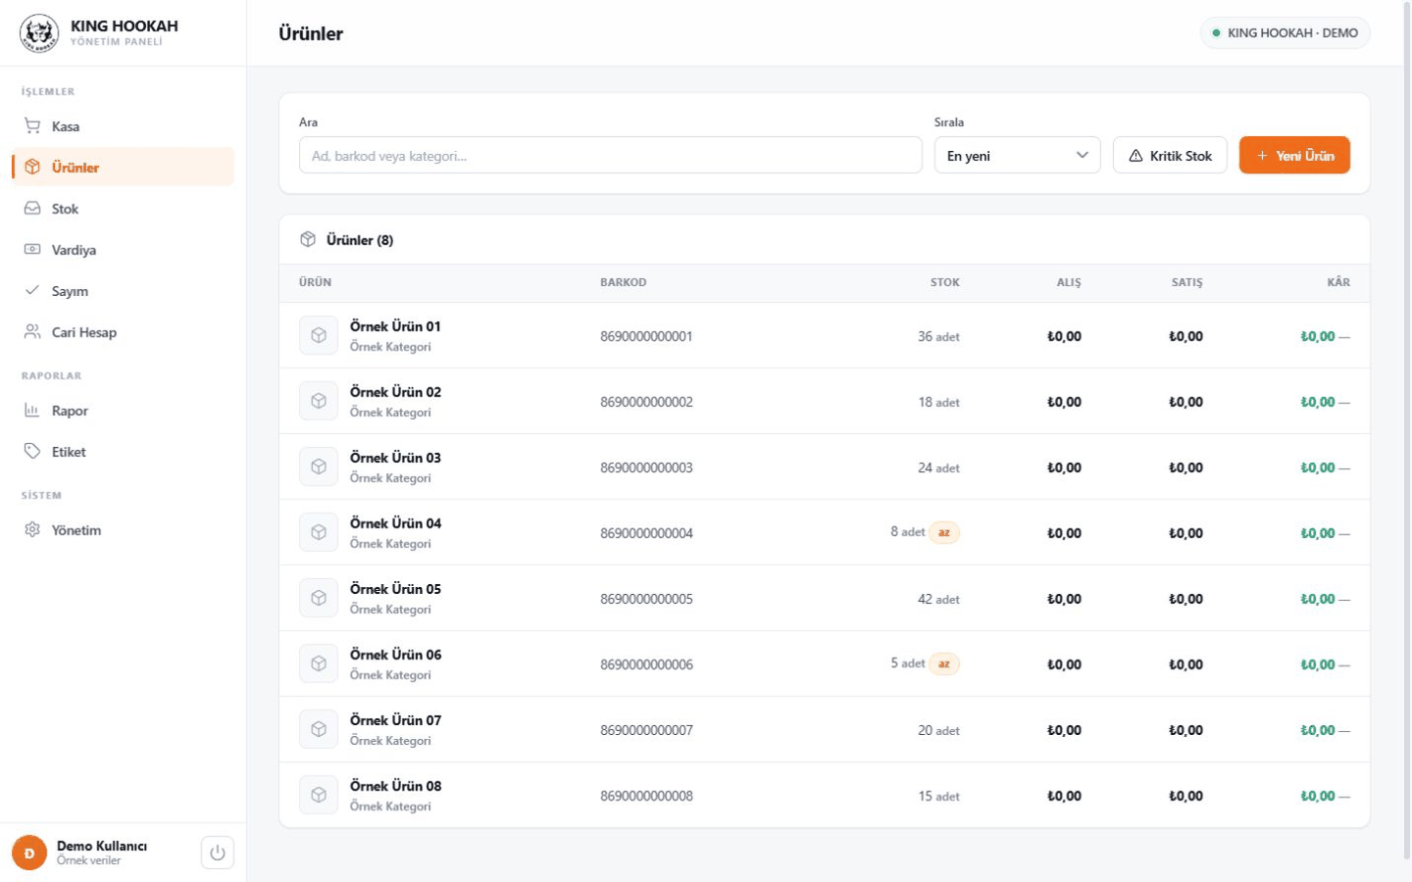Viewport: 1412px width, 882px height.
Task: Click product icon of Örnek Ürün 03
Action: pyautogui.click(x=319, y=467)
